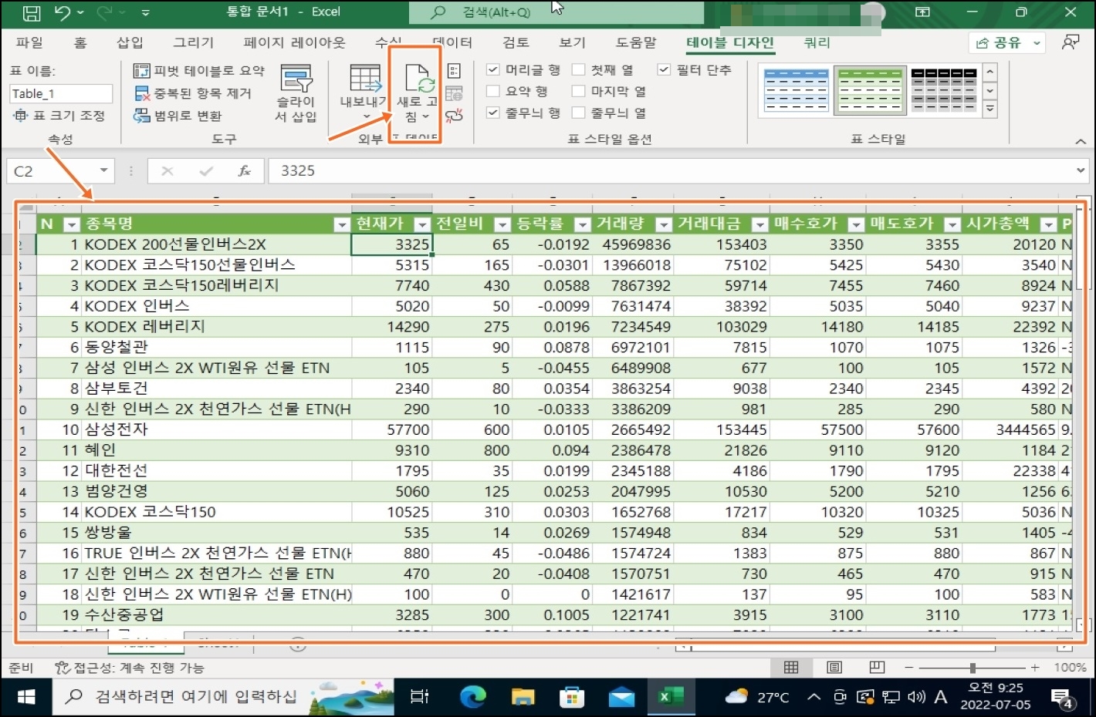Expand table styles gallery (more arrow)
This screenshot has height=717, width=1096.
[990, 110]
